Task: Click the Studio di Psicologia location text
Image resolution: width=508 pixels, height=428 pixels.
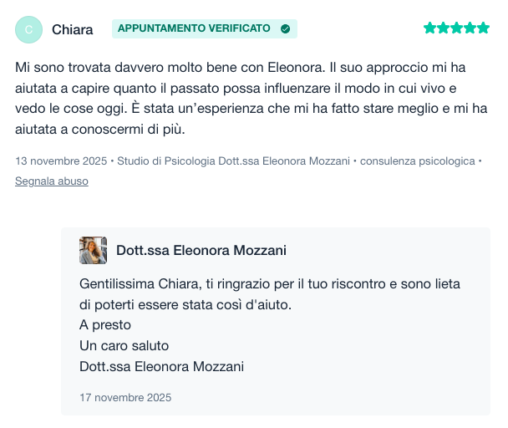Action: [225, 160]
